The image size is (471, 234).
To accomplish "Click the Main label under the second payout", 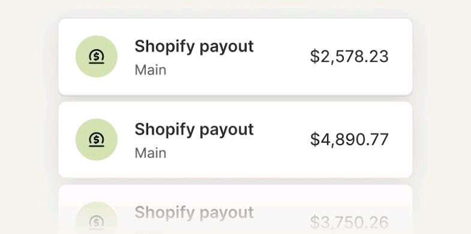I will (150, 153).
